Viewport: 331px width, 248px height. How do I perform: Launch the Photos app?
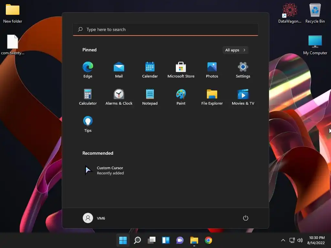(x=212, y=70)
